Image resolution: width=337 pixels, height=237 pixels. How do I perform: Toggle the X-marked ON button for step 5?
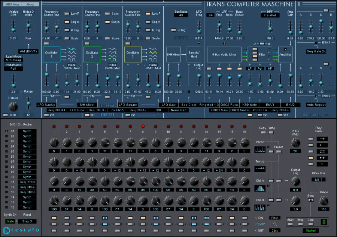tap(105, 218)
